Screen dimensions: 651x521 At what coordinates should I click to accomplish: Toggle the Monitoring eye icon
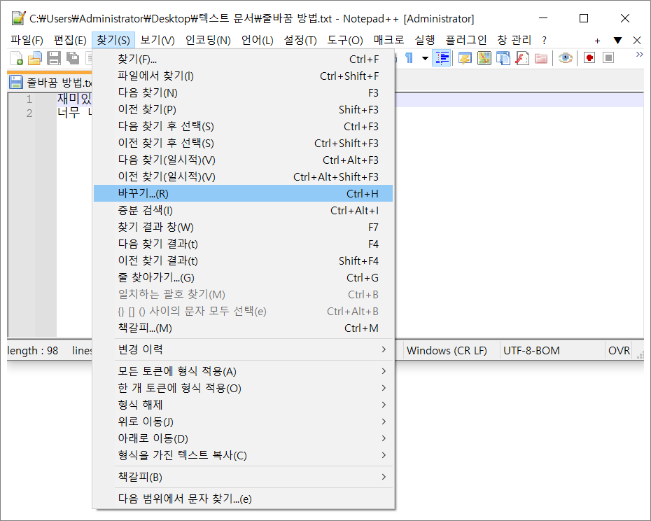[565, 58]
